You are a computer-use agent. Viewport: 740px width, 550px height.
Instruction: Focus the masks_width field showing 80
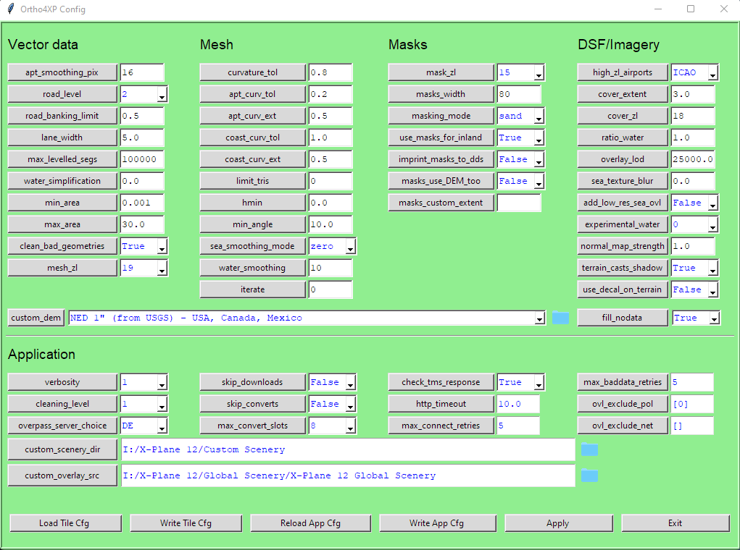[x=519, y=94]
